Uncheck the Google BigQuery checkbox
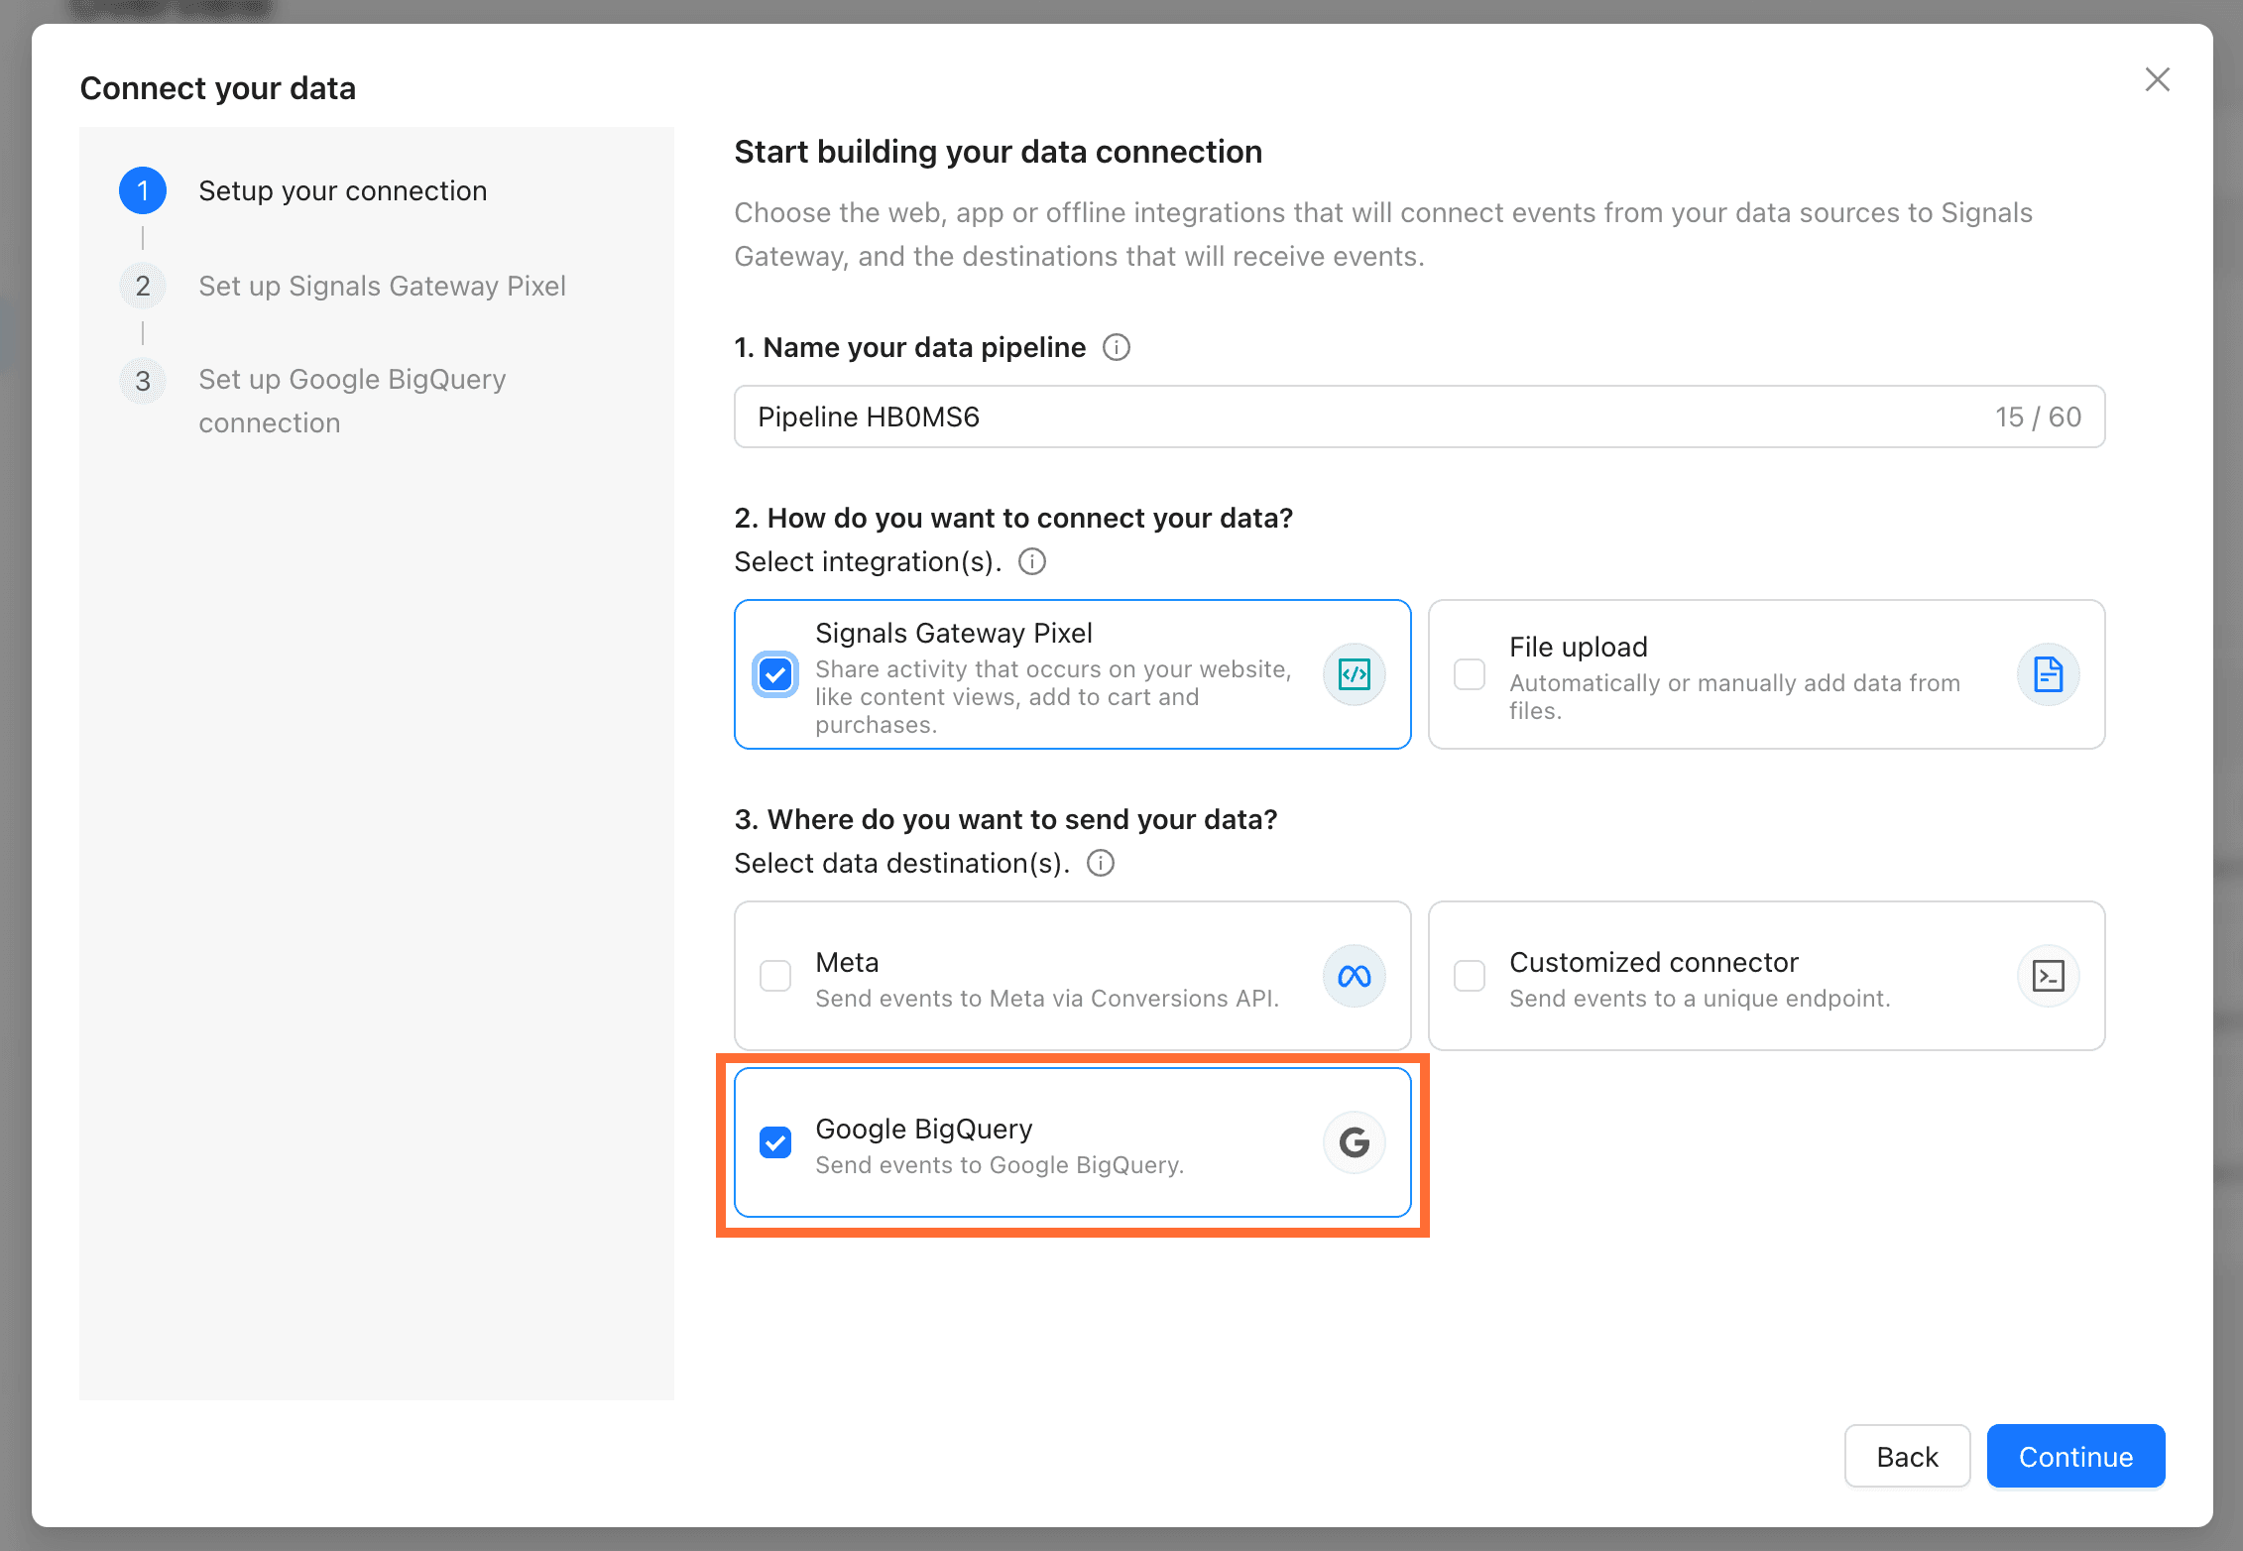Screen dimensions: 2243x1551 click(x=775, y=1142)
